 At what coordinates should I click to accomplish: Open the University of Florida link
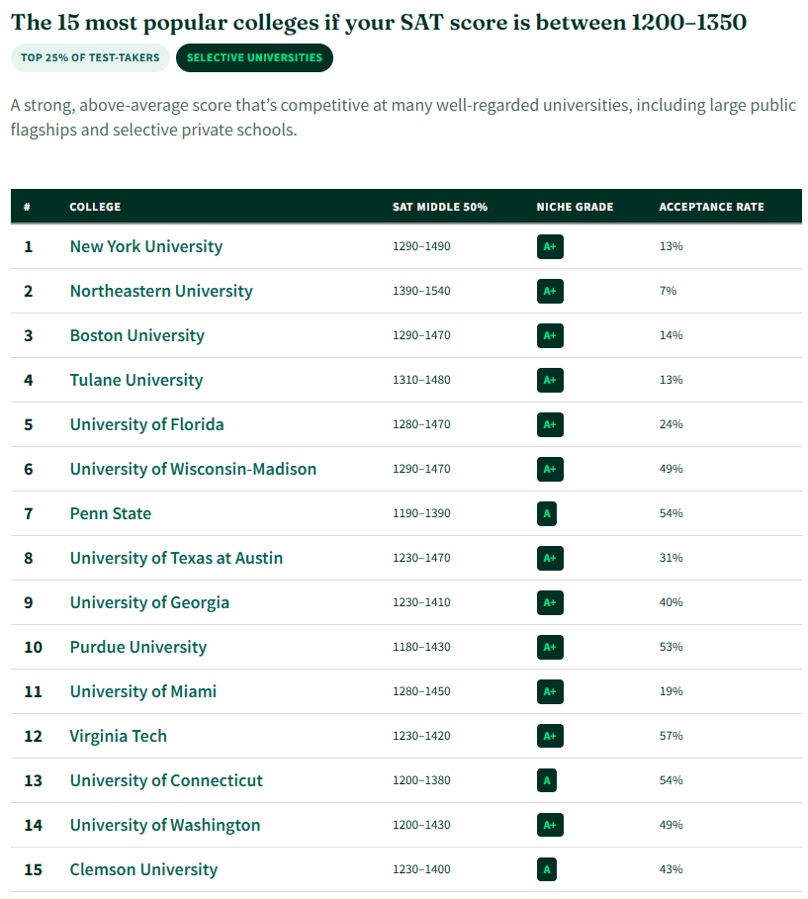[146, 425]
